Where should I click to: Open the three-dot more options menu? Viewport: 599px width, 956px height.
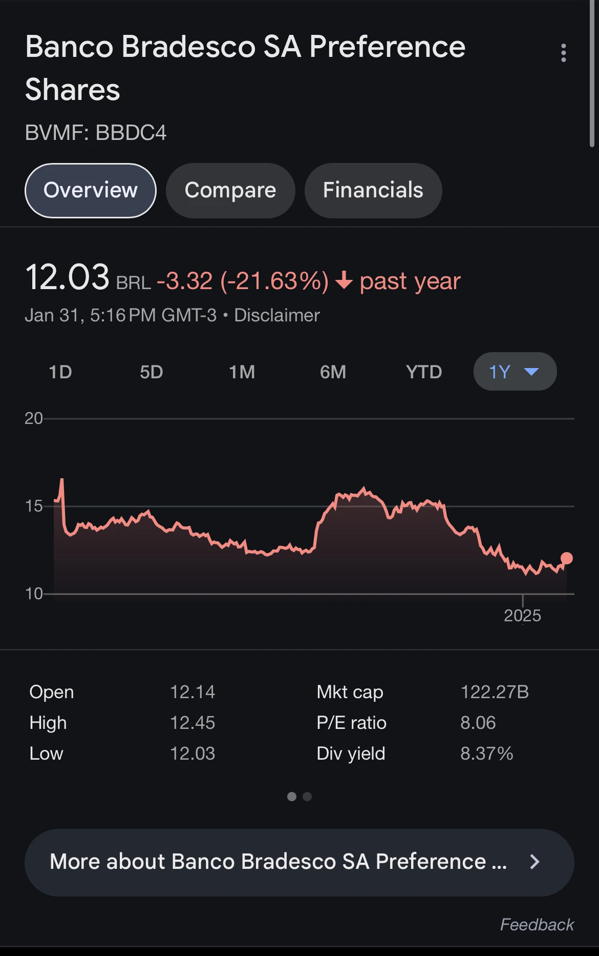(563, 53)
